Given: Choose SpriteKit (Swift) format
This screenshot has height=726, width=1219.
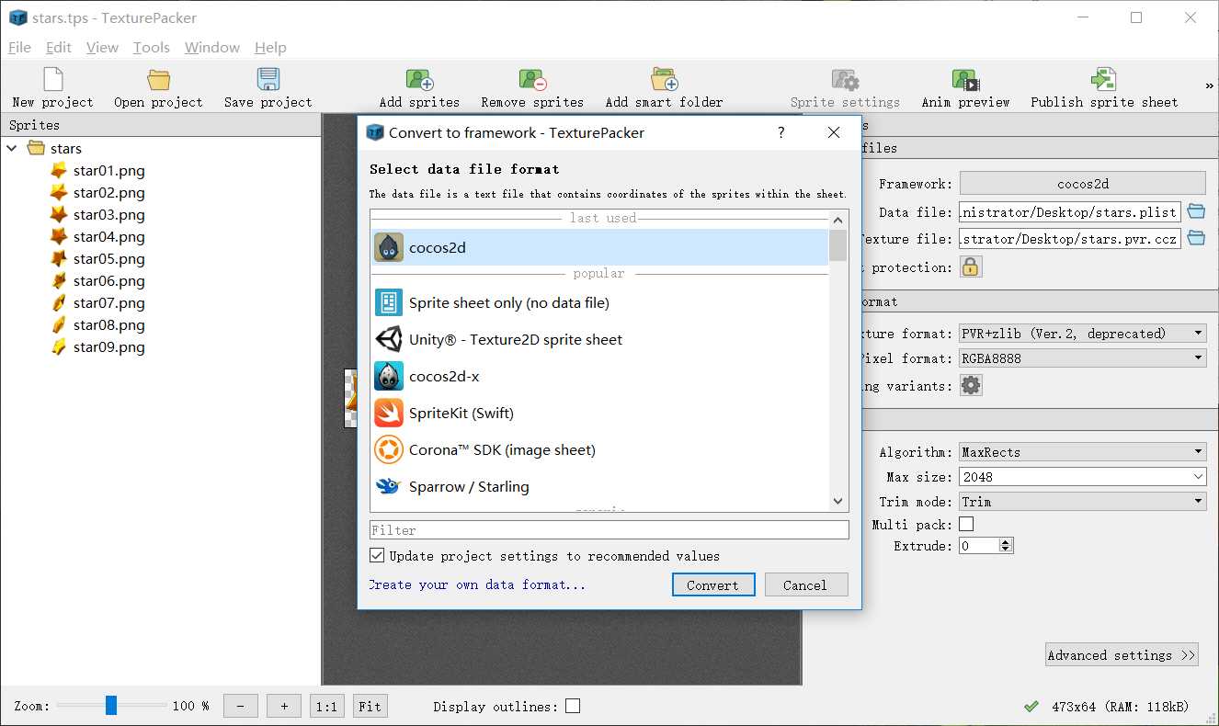Looking at the screenshot, I should pyautogui.click(x=599, y=413).
